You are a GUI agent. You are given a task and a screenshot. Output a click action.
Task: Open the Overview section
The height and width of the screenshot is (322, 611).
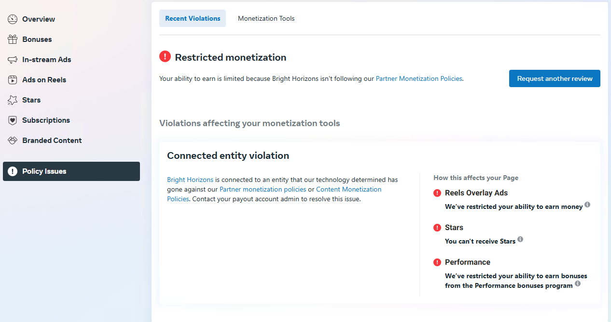click(71, 19)
